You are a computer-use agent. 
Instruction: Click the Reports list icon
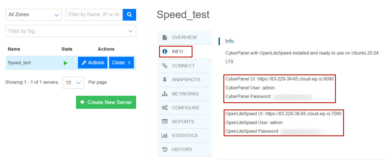point(165,122)
